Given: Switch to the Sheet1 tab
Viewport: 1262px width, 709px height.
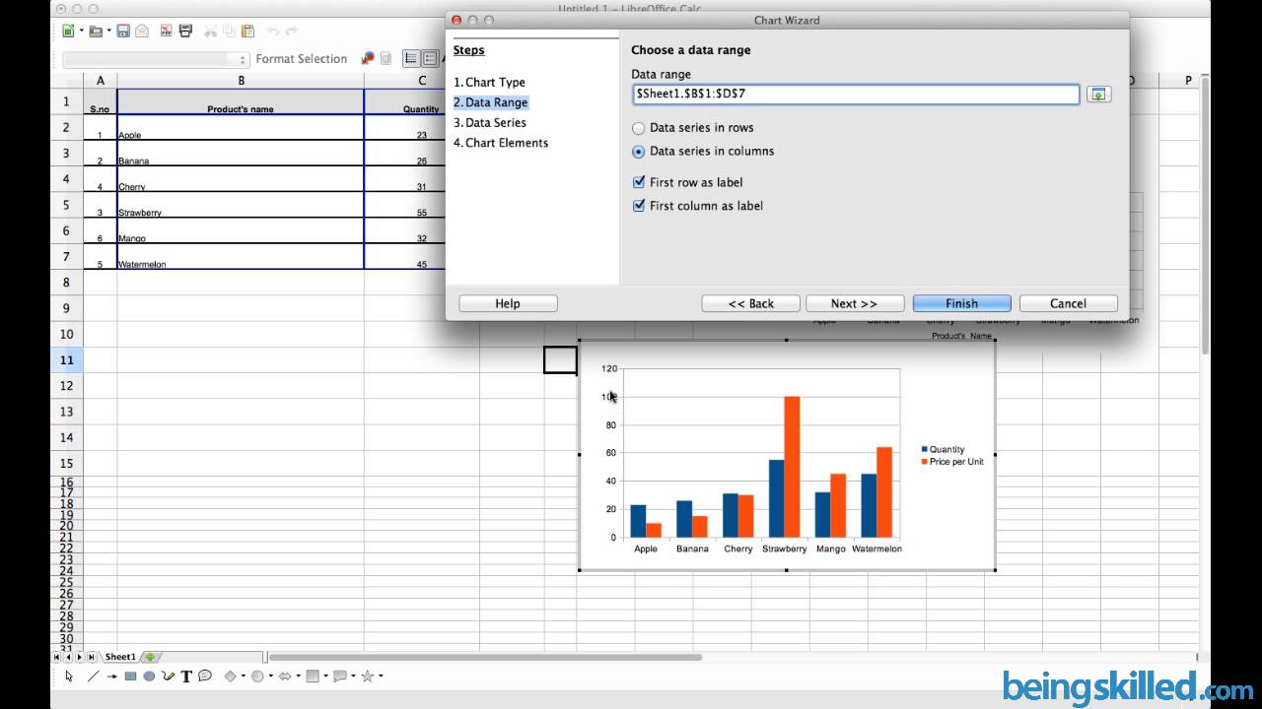Looking at the screenshot, I should click(x=120, y=657).
